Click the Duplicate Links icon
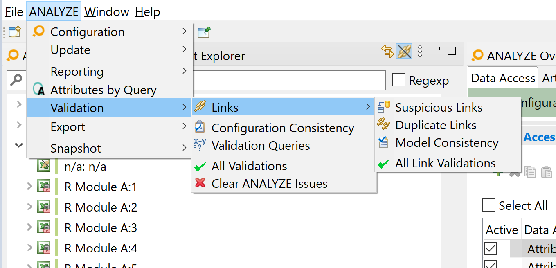The height and width of the screenshot is (268, 556). [383, 124]
